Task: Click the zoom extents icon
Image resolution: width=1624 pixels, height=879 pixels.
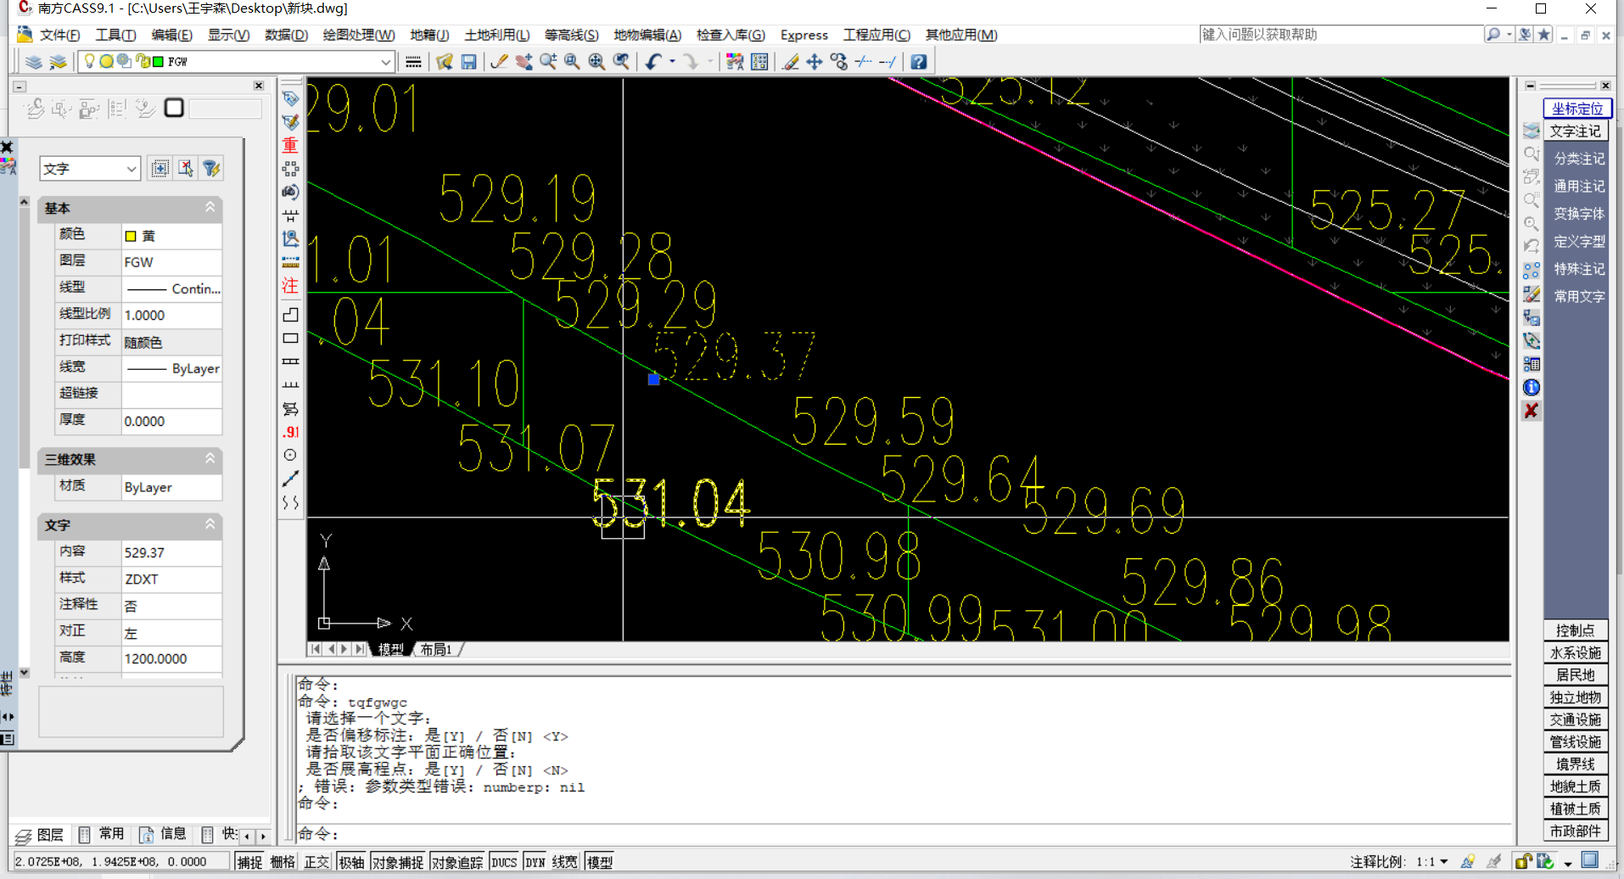Action: 597,62
